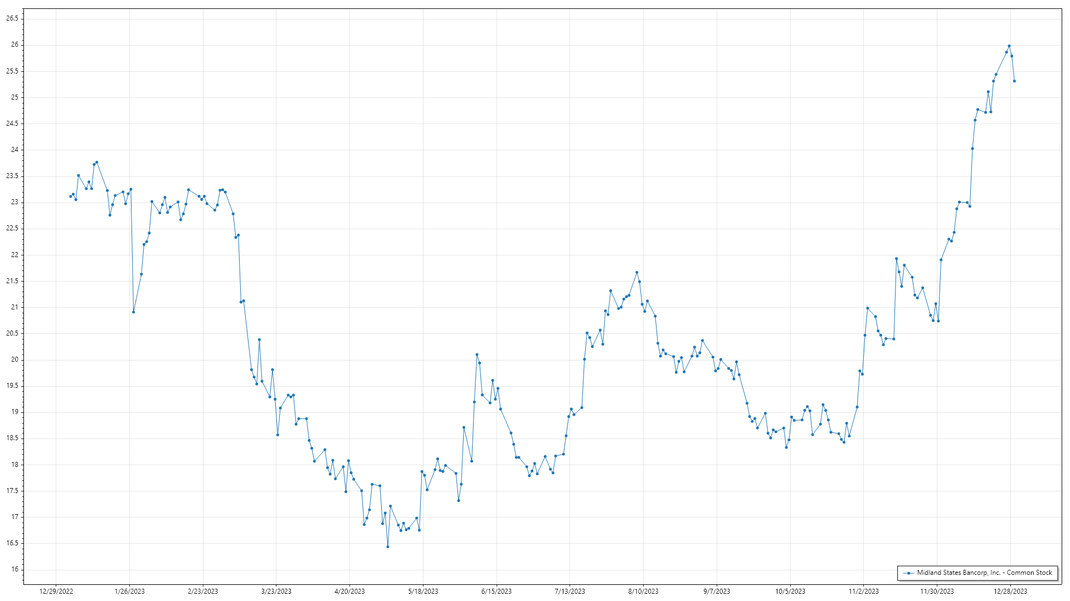Click the last data point of the series
This screenshot has width=1070, height=601.
[1014, 81]
